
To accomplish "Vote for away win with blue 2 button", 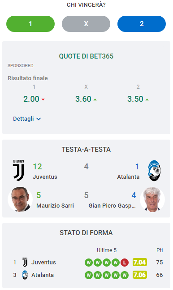I will click(142, 24).
